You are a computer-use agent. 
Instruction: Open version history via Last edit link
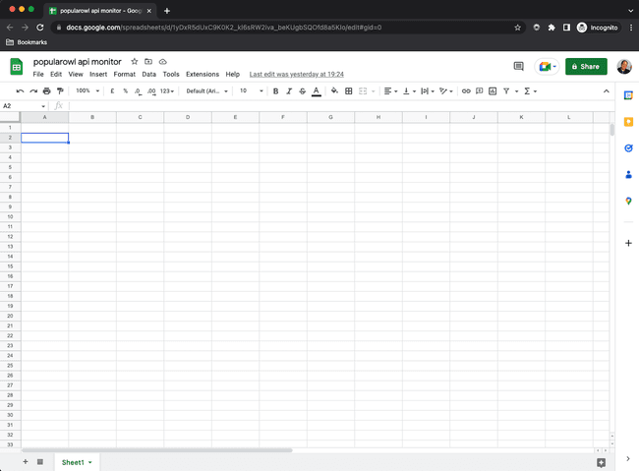[296, 74]
